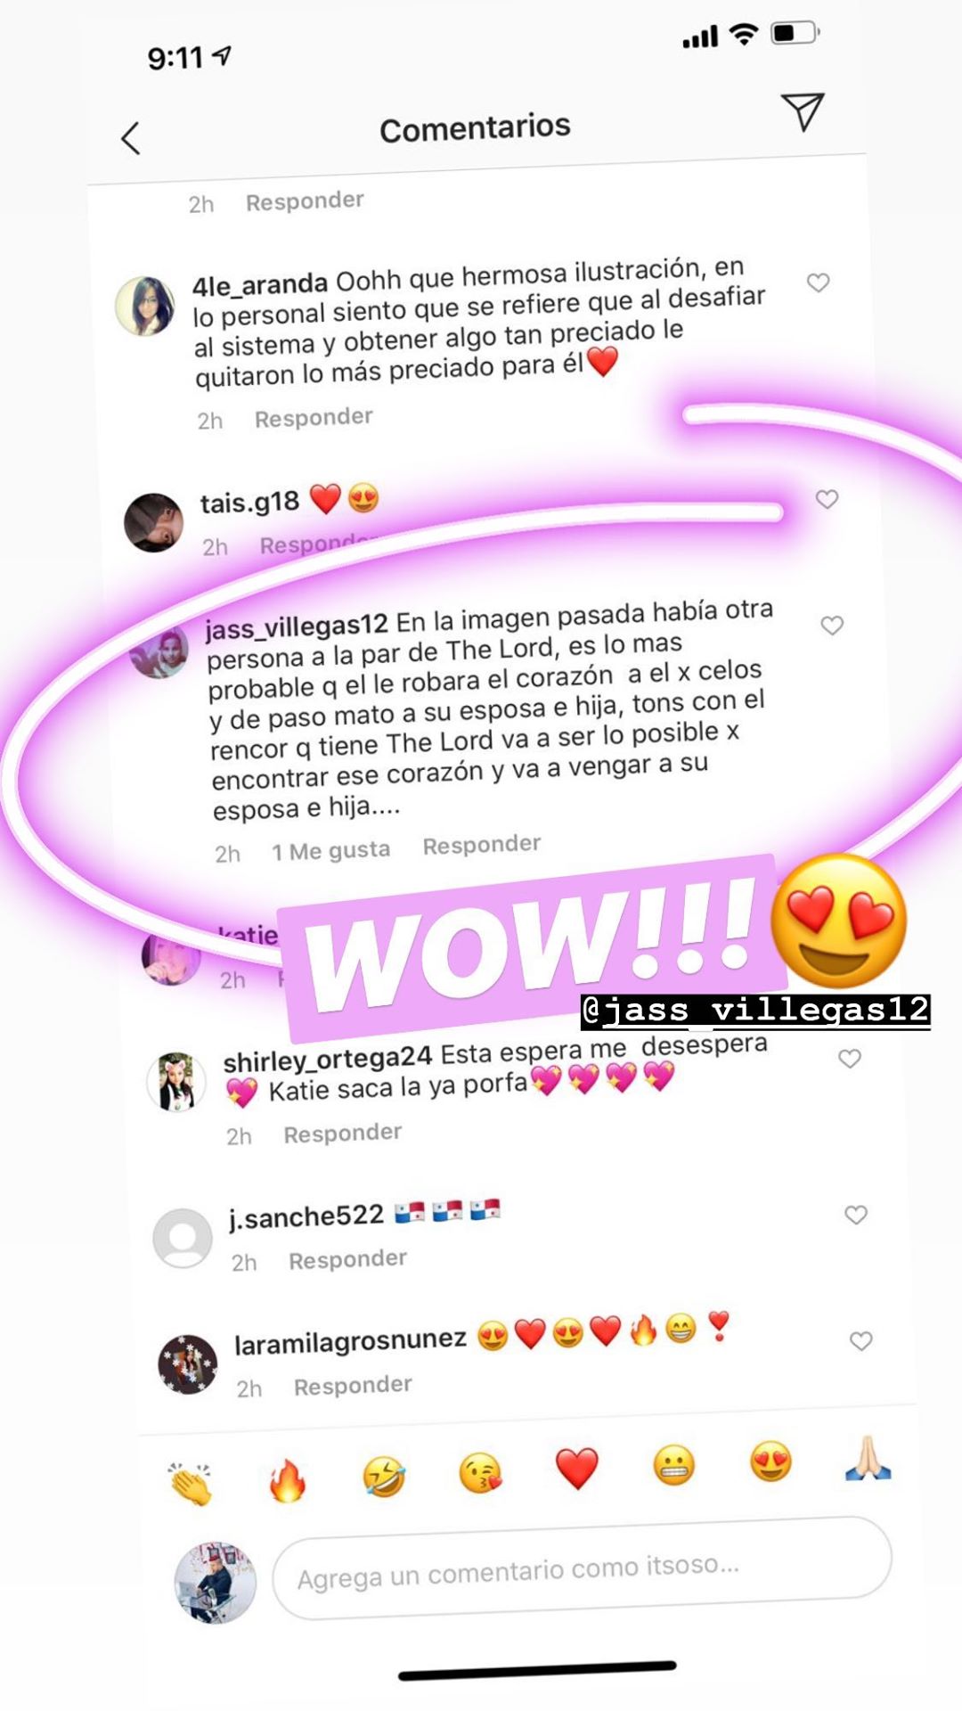Insert the praying hands quick emoji
962x1711 pixels.
(x=868, y=1459)
